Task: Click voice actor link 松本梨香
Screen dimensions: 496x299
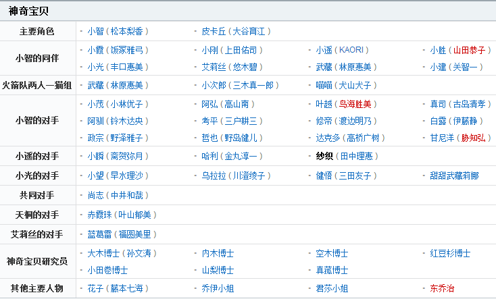Action: pos(127,31)
